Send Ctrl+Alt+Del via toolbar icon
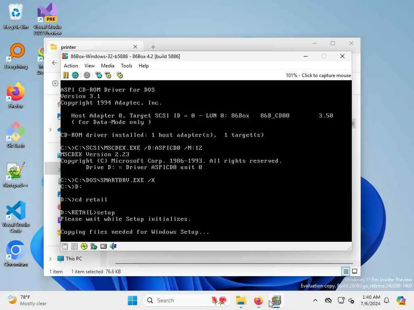 [x=99, y=75]
